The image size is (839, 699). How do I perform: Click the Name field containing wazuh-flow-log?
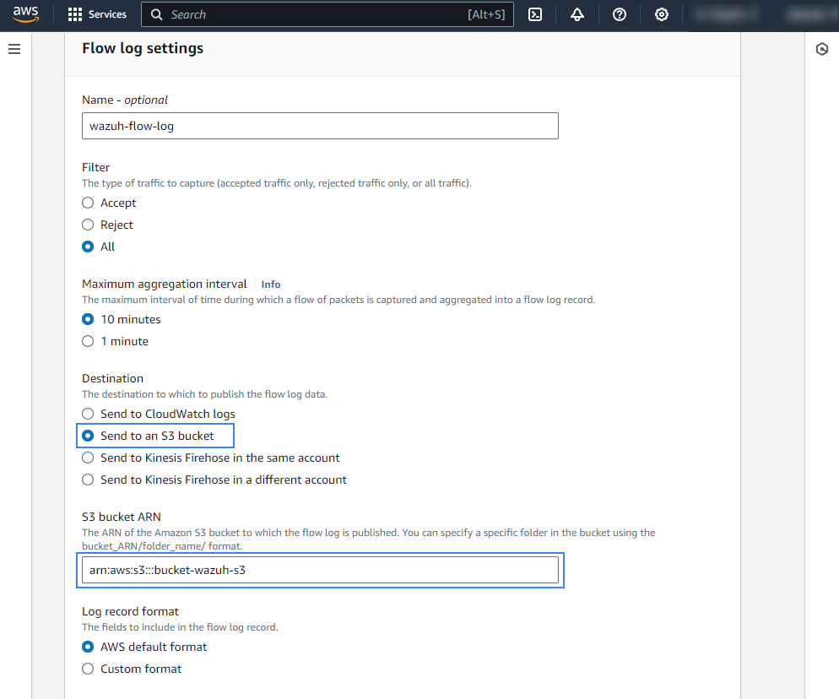point(320,126)
